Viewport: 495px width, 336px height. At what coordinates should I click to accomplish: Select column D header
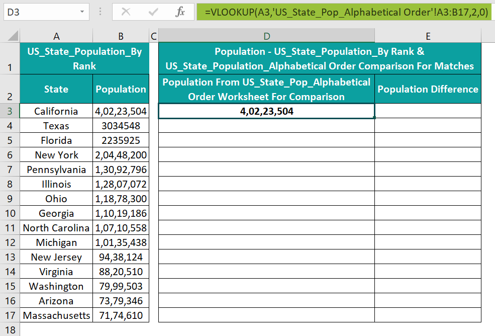point(267,36)
